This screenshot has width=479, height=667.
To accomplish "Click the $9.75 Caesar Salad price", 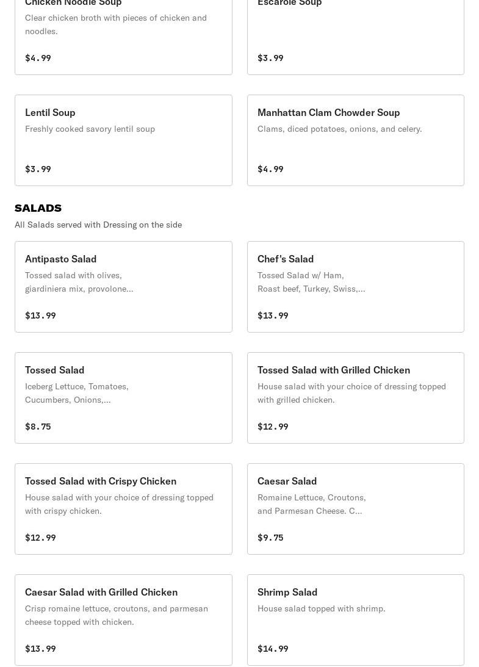I will point(270,538).
